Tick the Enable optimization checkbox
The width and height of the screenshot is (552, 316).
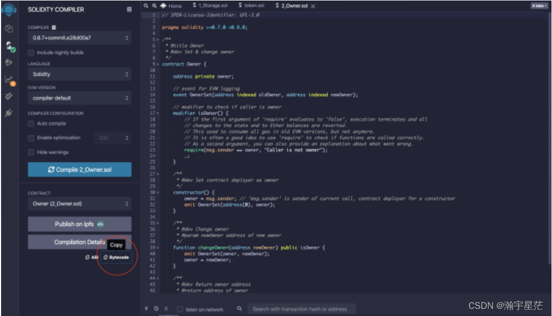pyautogui.click(x=31, y=138)
